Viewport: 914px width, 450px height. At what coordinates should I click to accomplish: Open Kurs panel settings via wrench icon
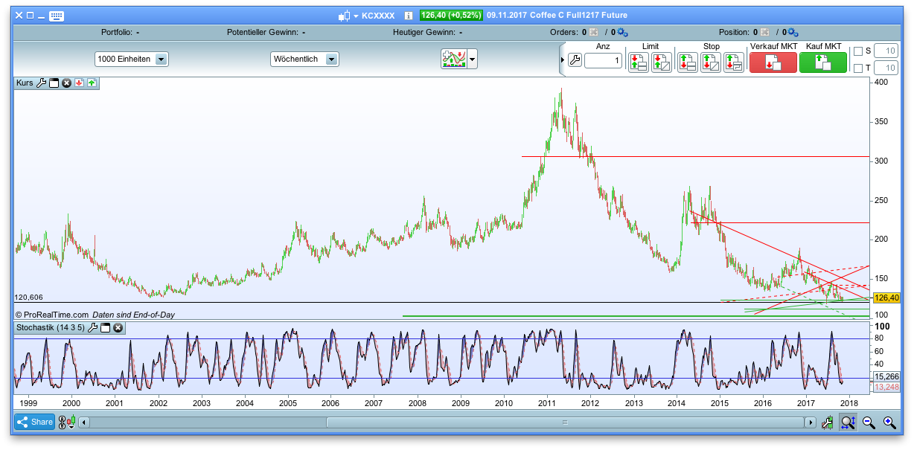pos(41,83)
